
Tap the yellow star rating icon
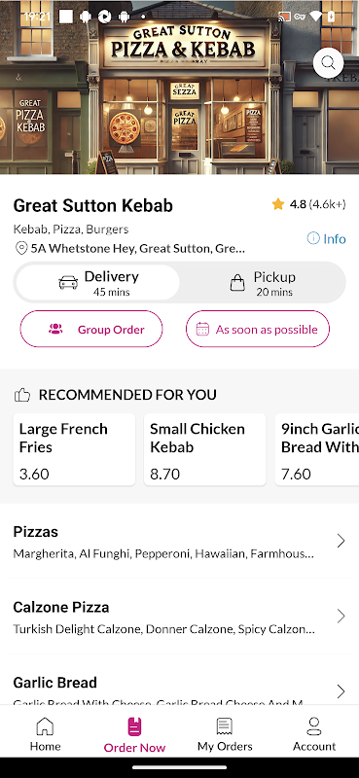click(278, 204)
